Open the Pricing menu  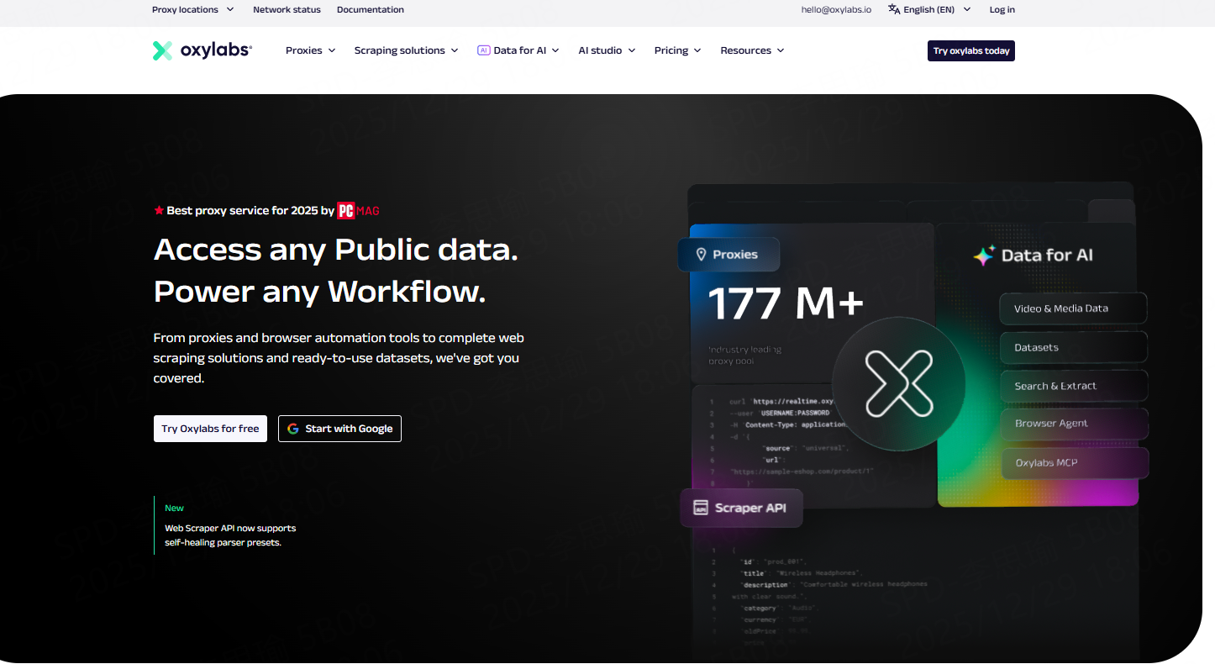click(x=677, y=50)
